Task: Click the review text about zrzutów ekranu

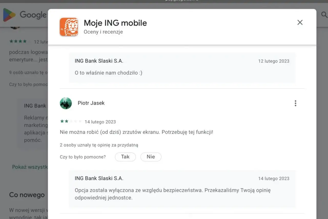Action: 136,132
